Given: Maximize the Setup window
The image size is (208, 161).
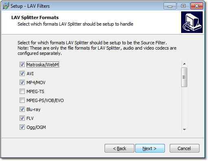Looking at the screenshot, I should point(183,6).
